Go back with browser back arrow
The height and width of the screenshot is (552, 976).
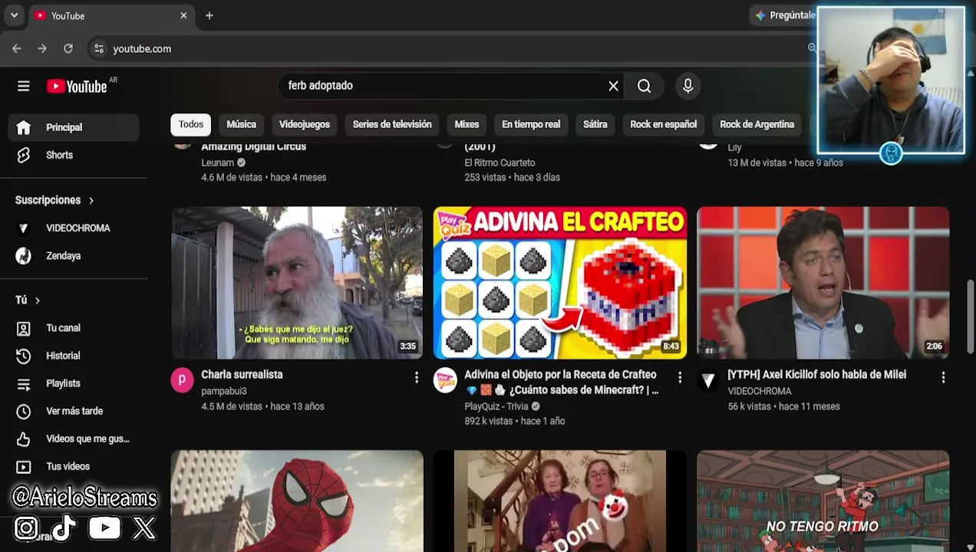pos(16,48)
